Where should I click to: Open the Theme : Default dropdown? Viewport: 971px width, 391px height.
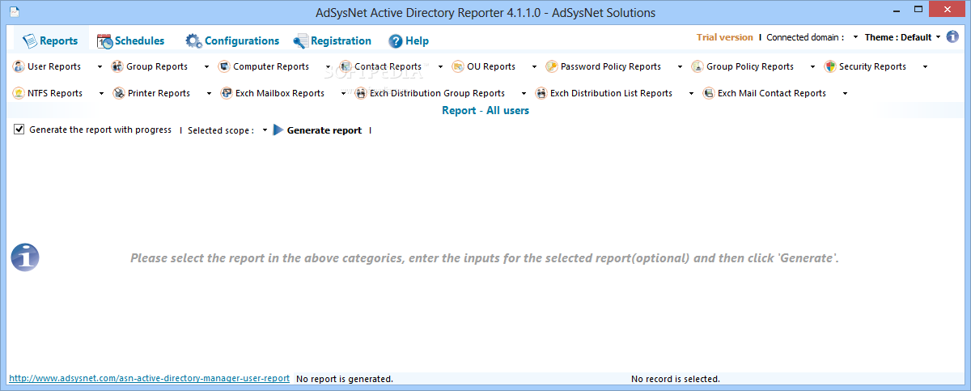click(903, 37)
